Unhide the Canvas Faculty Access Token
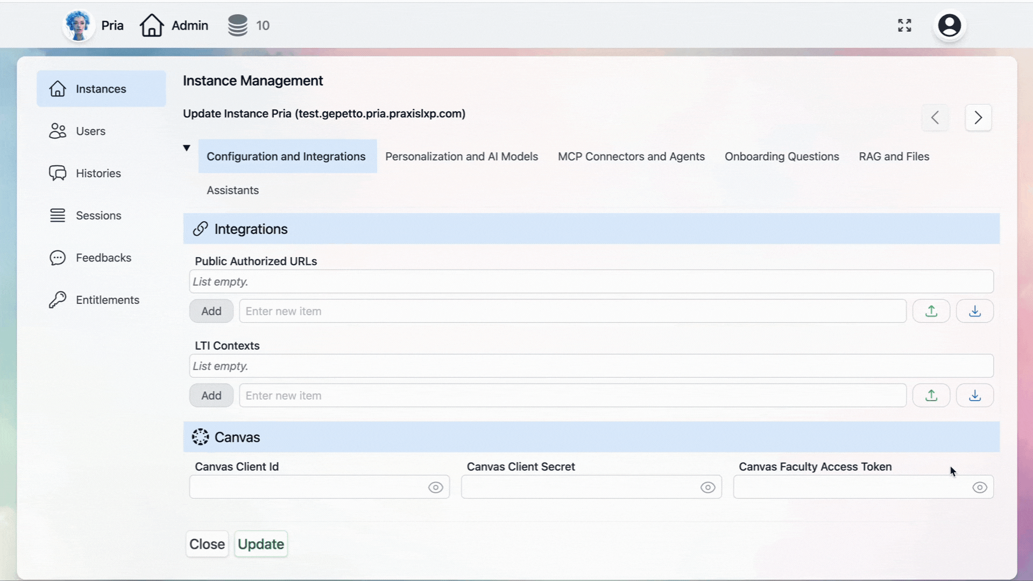This screenshot has width=1033, height=581. tap(980, 487)
